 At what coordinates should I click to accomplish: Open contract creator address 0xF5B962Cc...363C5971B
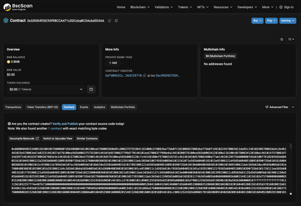tap(123, 75)
